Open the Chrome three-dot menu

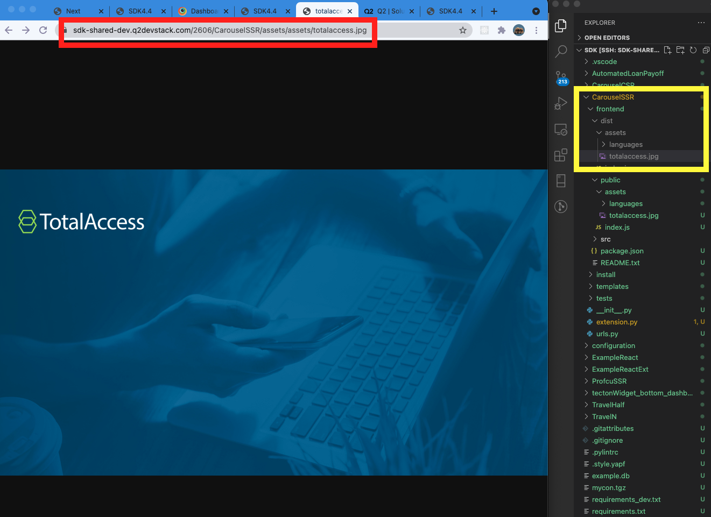pyautogui.click(x=536, y=30)
